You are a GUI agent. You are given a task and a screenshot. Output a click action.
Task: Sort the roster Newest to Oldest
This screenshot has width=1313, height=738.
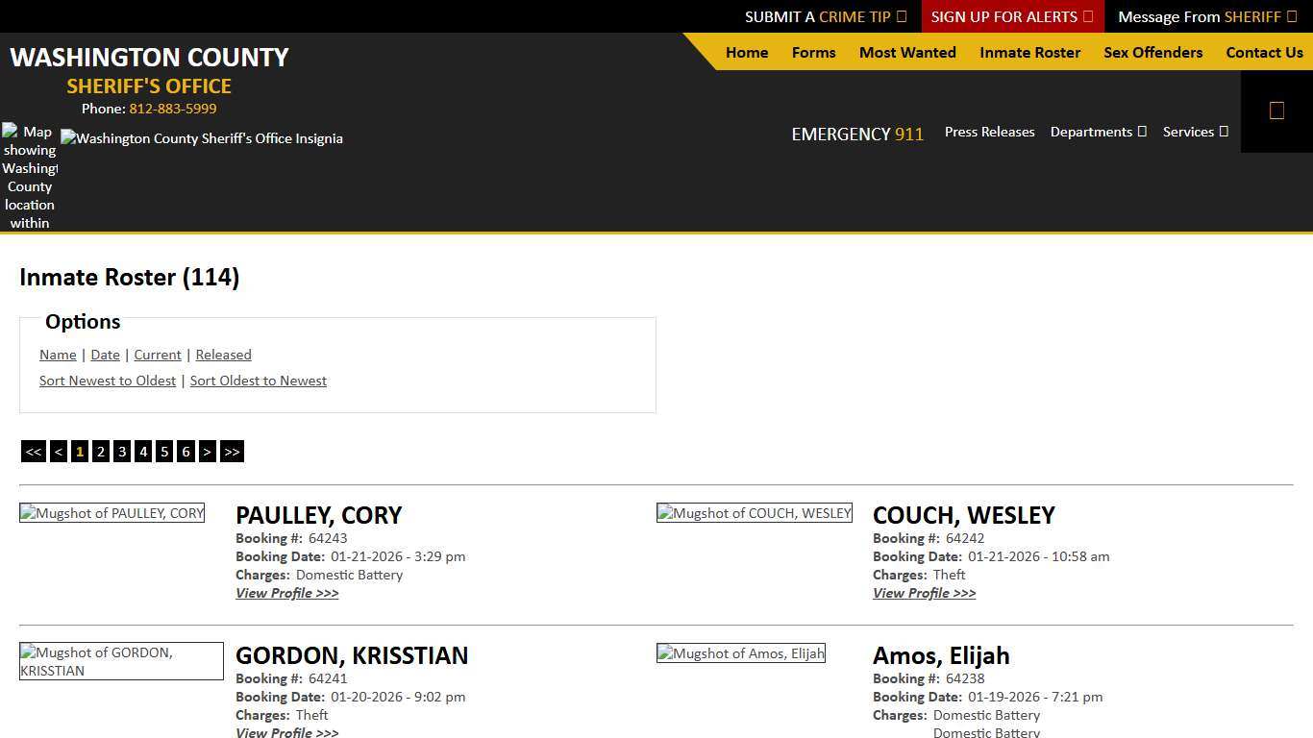coord(108,380)
